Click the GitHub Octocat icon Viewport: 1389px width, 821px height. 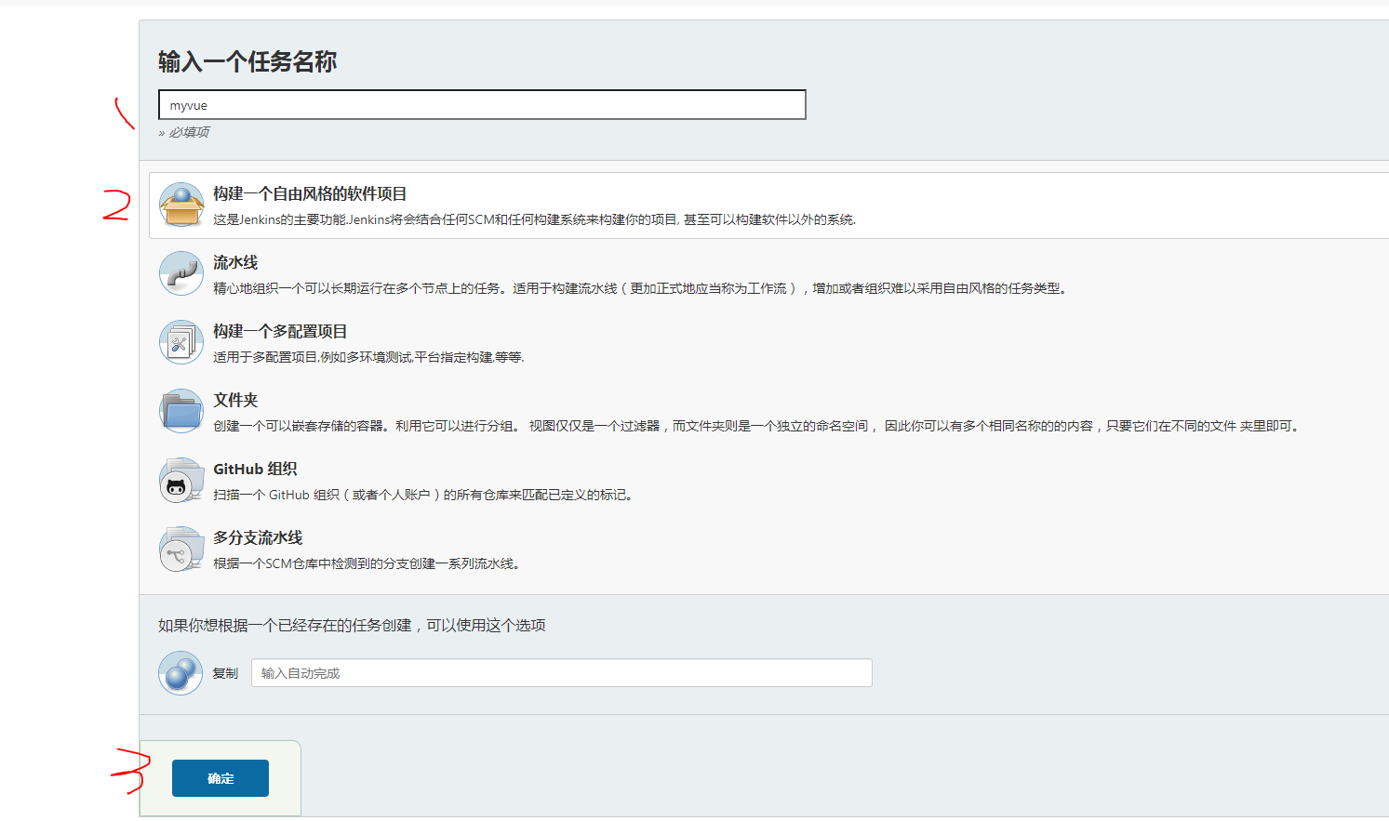pyautogui.click(x=180, y=479)
